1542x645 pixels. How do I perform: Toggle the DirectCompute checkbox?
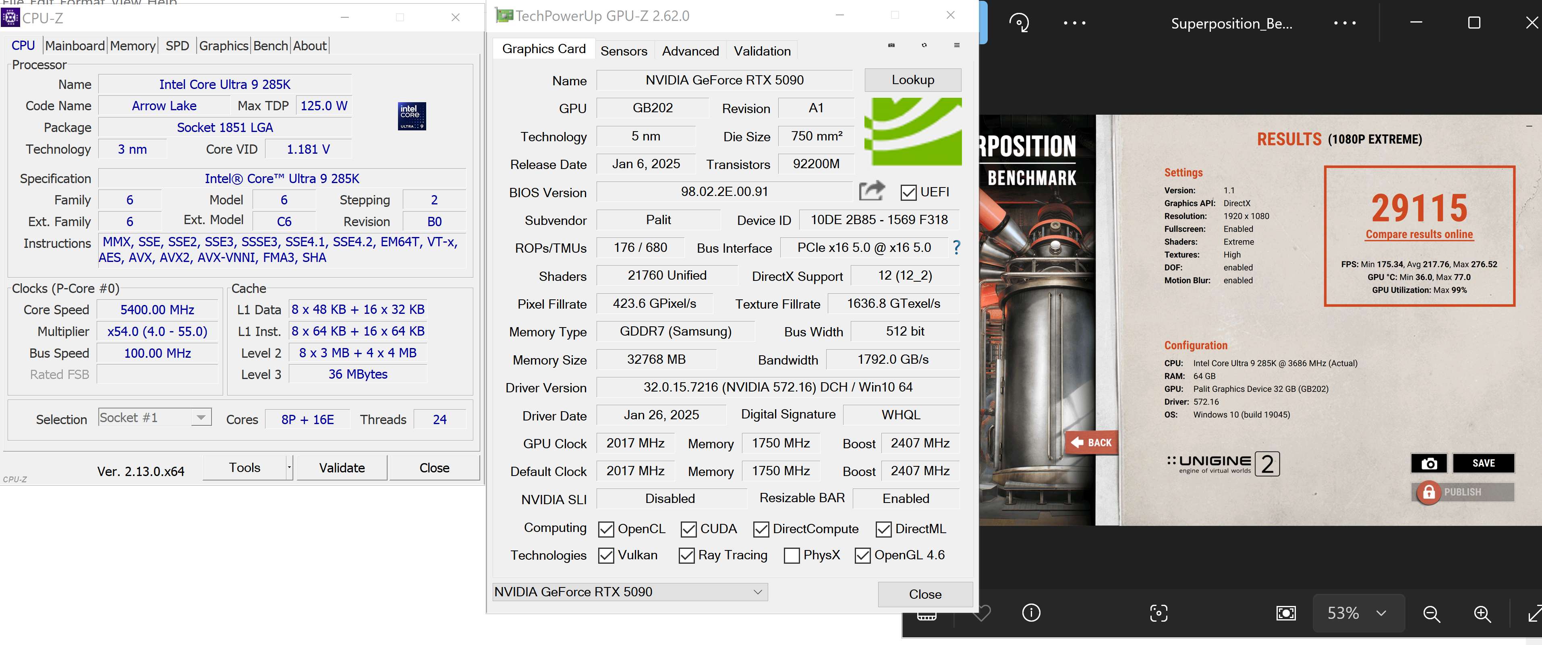(x=761, y=529)
